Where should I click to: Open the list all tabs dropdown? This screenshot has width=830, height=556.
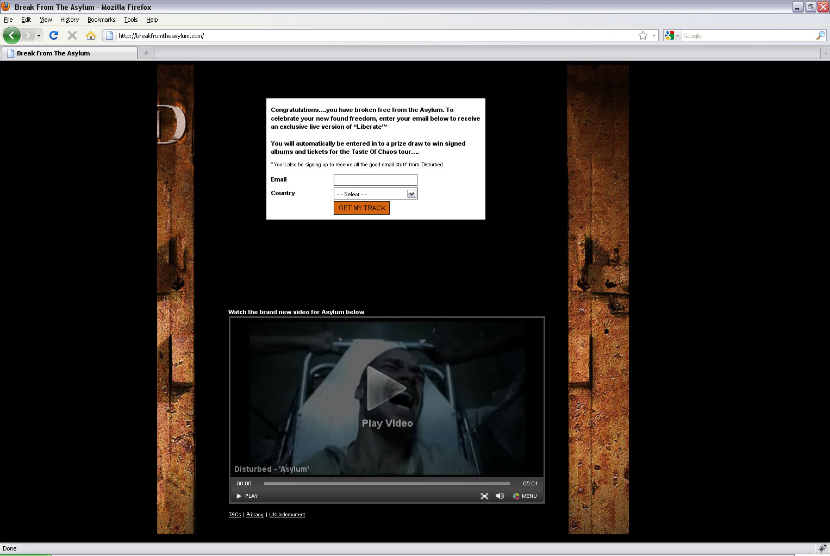point(825,53)
